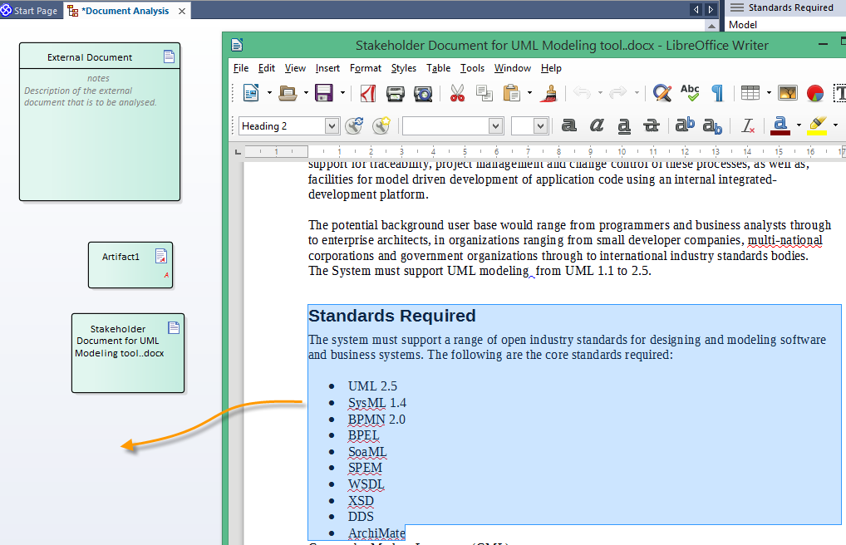Close the Document Analysis tab
Viewport: 846px width, 545px height.
pos(180,11)
